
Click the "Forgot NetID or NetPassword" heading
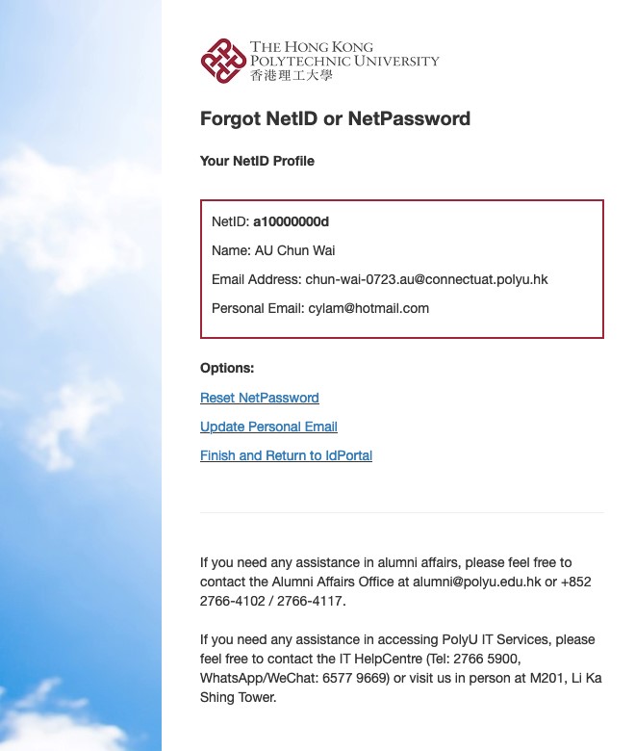click(335, 119)
